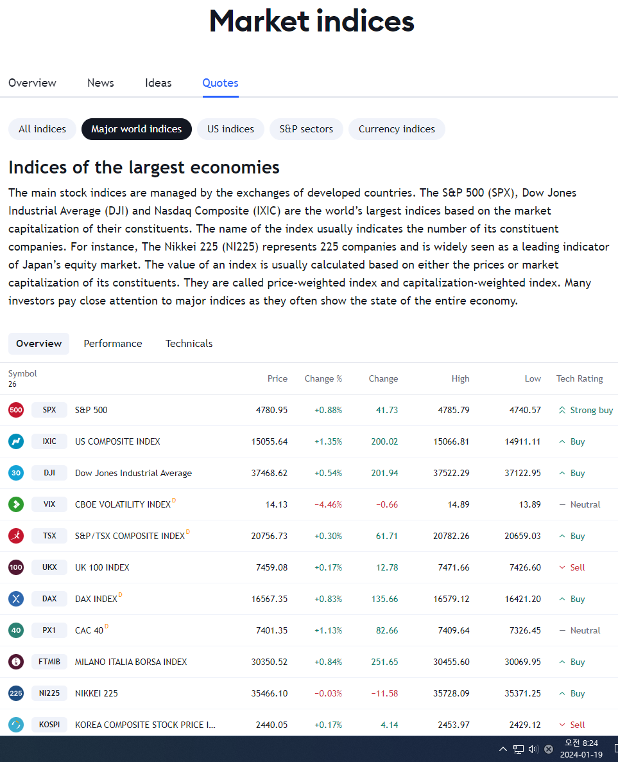Click the circled X tray icon
618x762 pixels.
click(x=549, y=749)
